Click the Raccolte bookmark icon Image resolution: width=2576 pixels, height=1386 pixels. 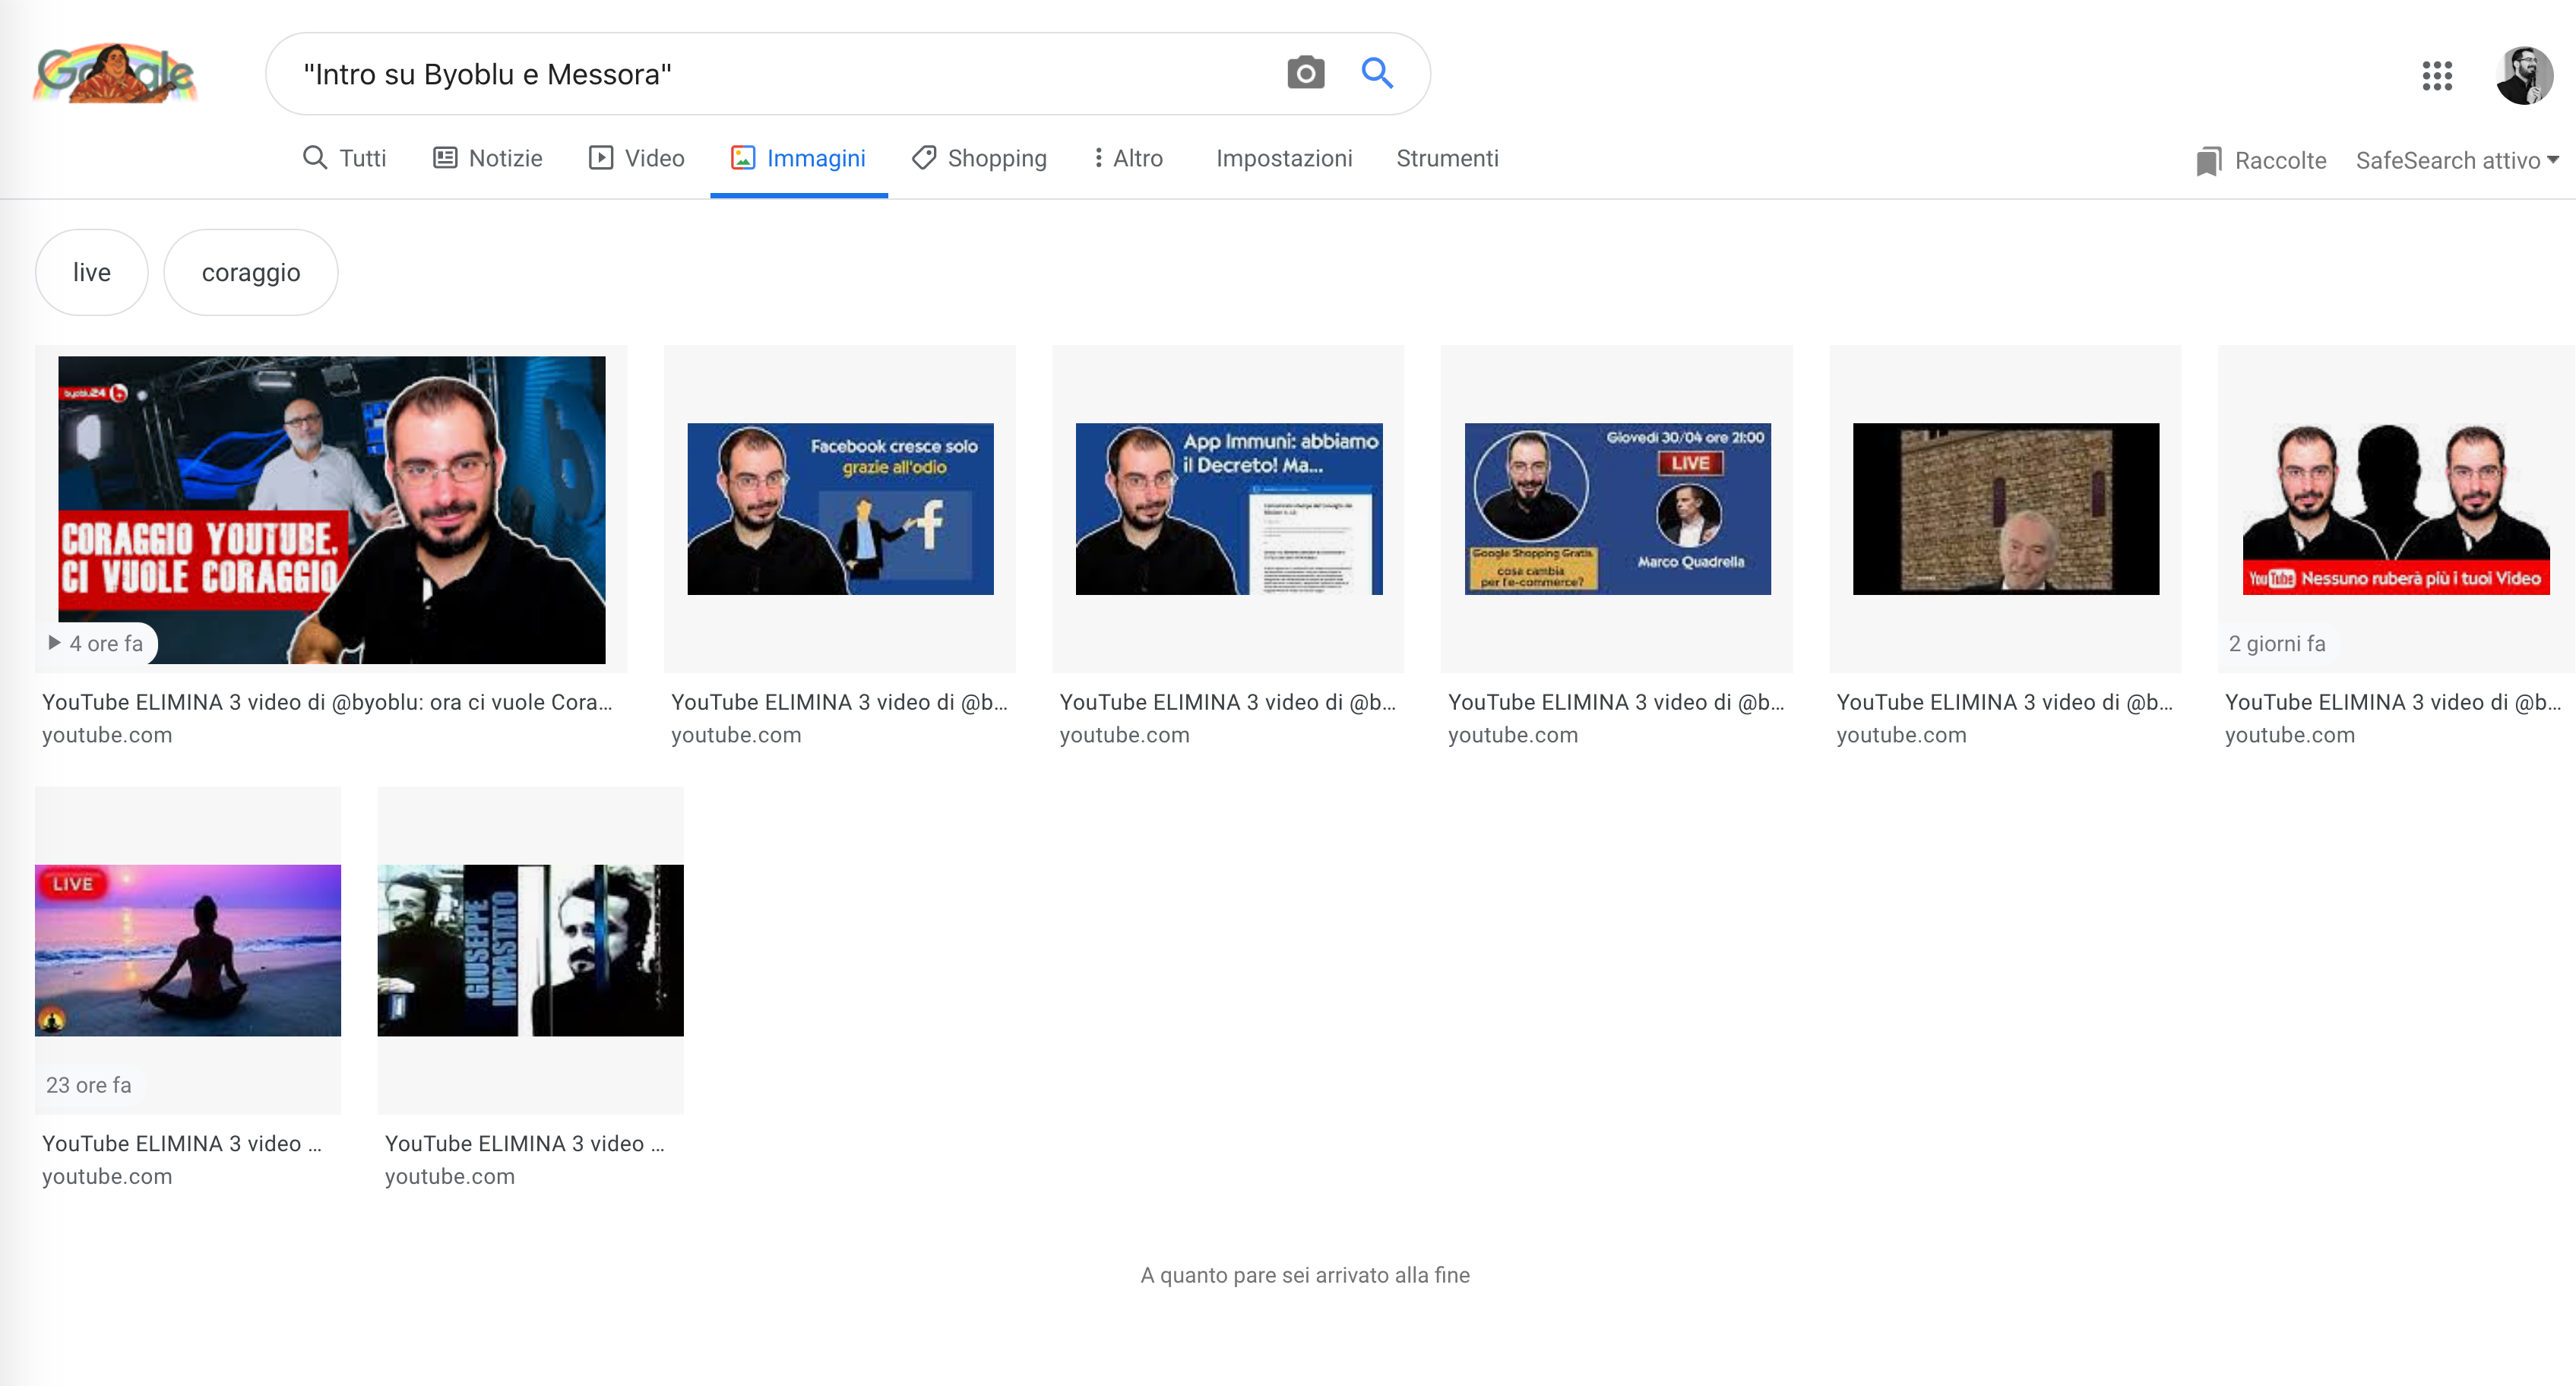coord(2208,161)
